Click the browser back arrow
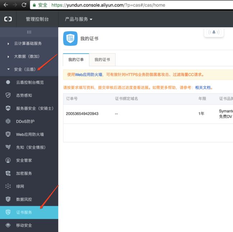Image resolution: width=233 pixels, height=232 pixels. 6,5
